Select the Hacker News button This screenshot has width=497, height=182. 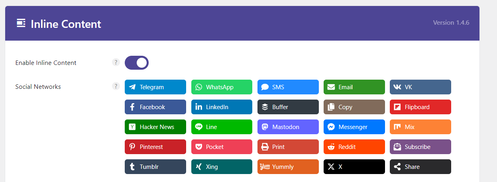pyautogui.click(x=155, y=127)
